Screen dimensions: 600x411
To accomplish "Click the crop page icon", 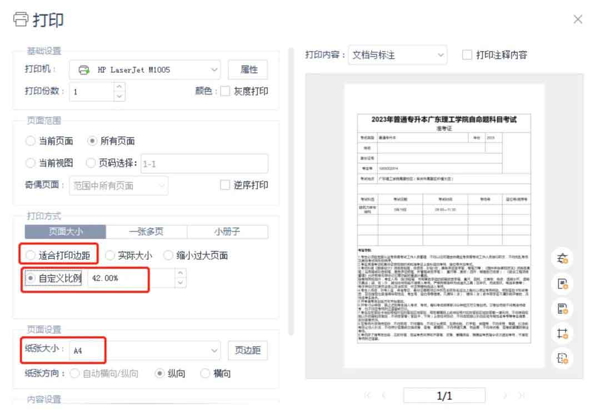I will click(562, 334).
